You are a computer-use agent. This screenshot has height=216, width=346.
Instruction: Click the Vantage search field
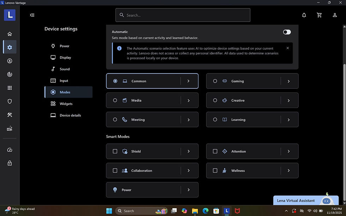pyautogui.click(x=183, y=15)
